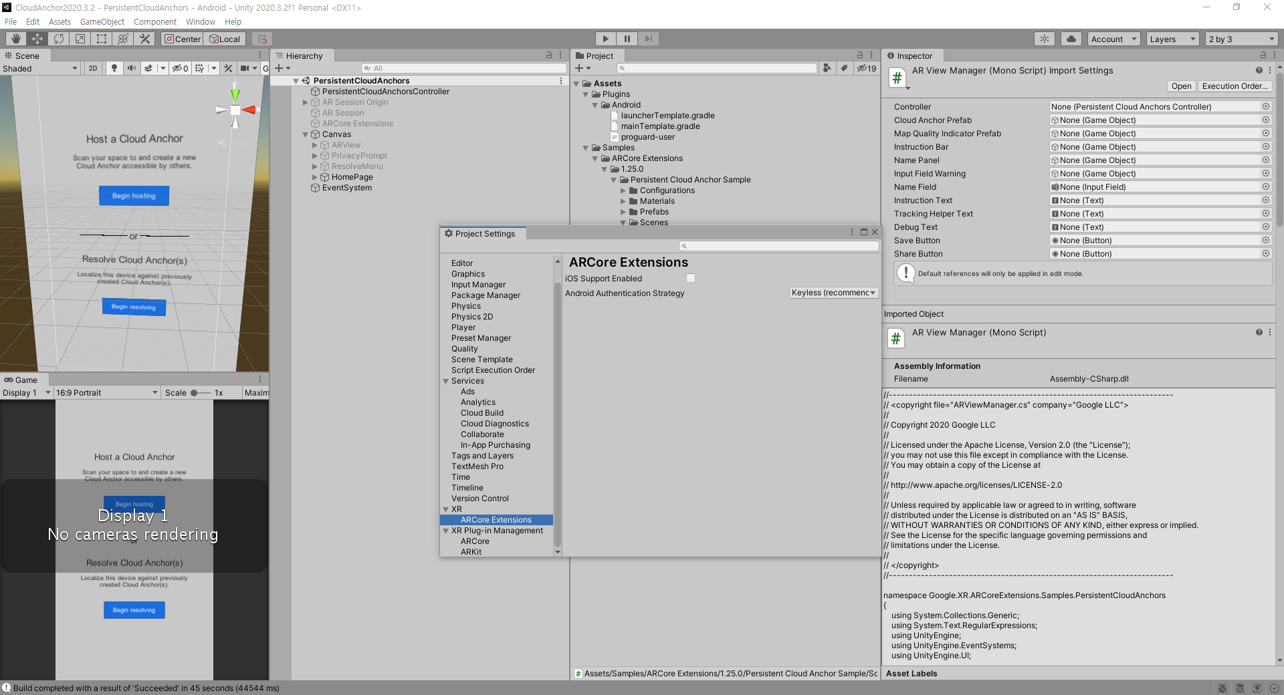Screen dimensions: 1284x695
Task: Select the Scale tool
Action: coord(80,39)
